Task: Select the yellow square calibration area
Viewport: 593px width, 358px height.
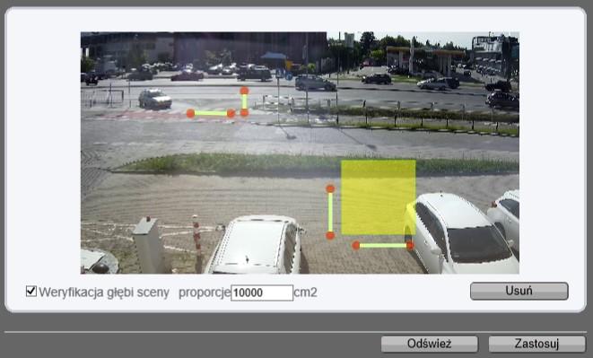Action: (379, 197)
